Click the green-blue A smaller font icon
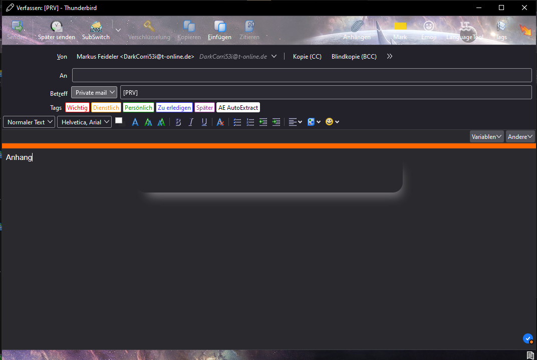This screenshot has width=537, height=360. tap(148, 122)
